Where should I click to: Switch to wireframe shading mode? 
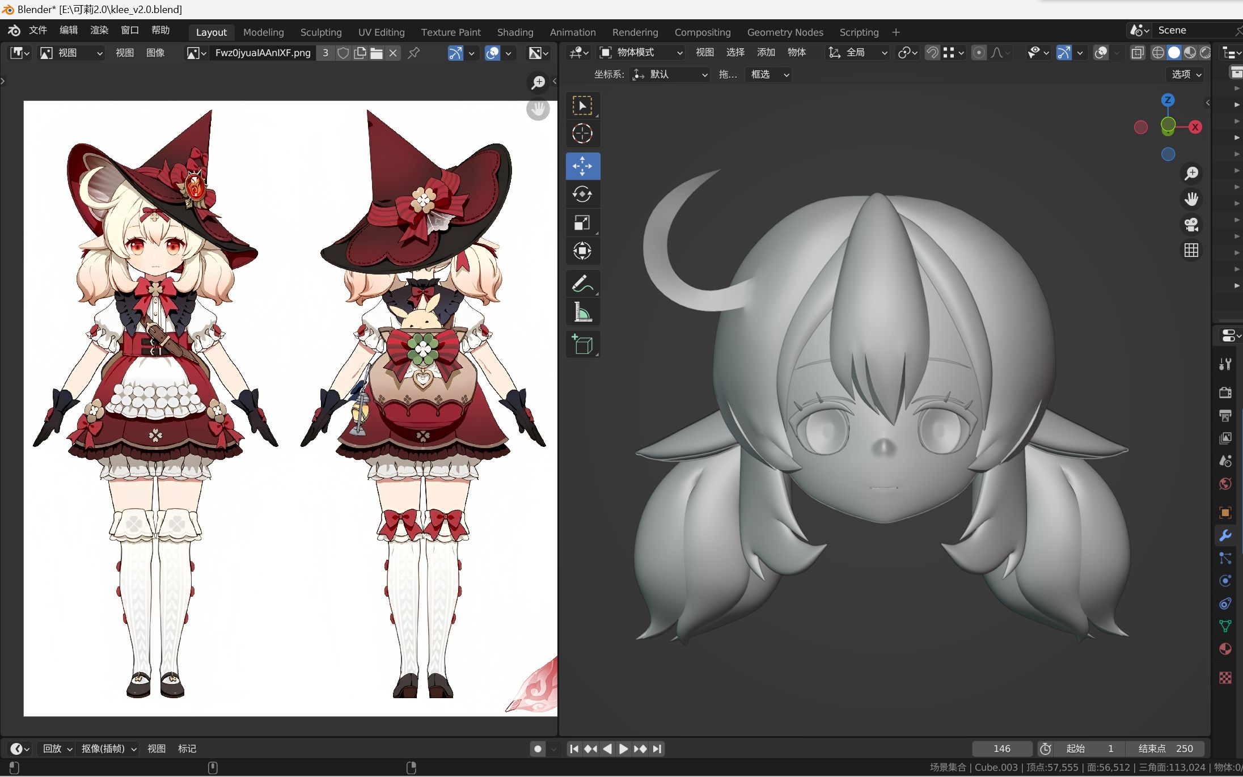click(1158, 53)
